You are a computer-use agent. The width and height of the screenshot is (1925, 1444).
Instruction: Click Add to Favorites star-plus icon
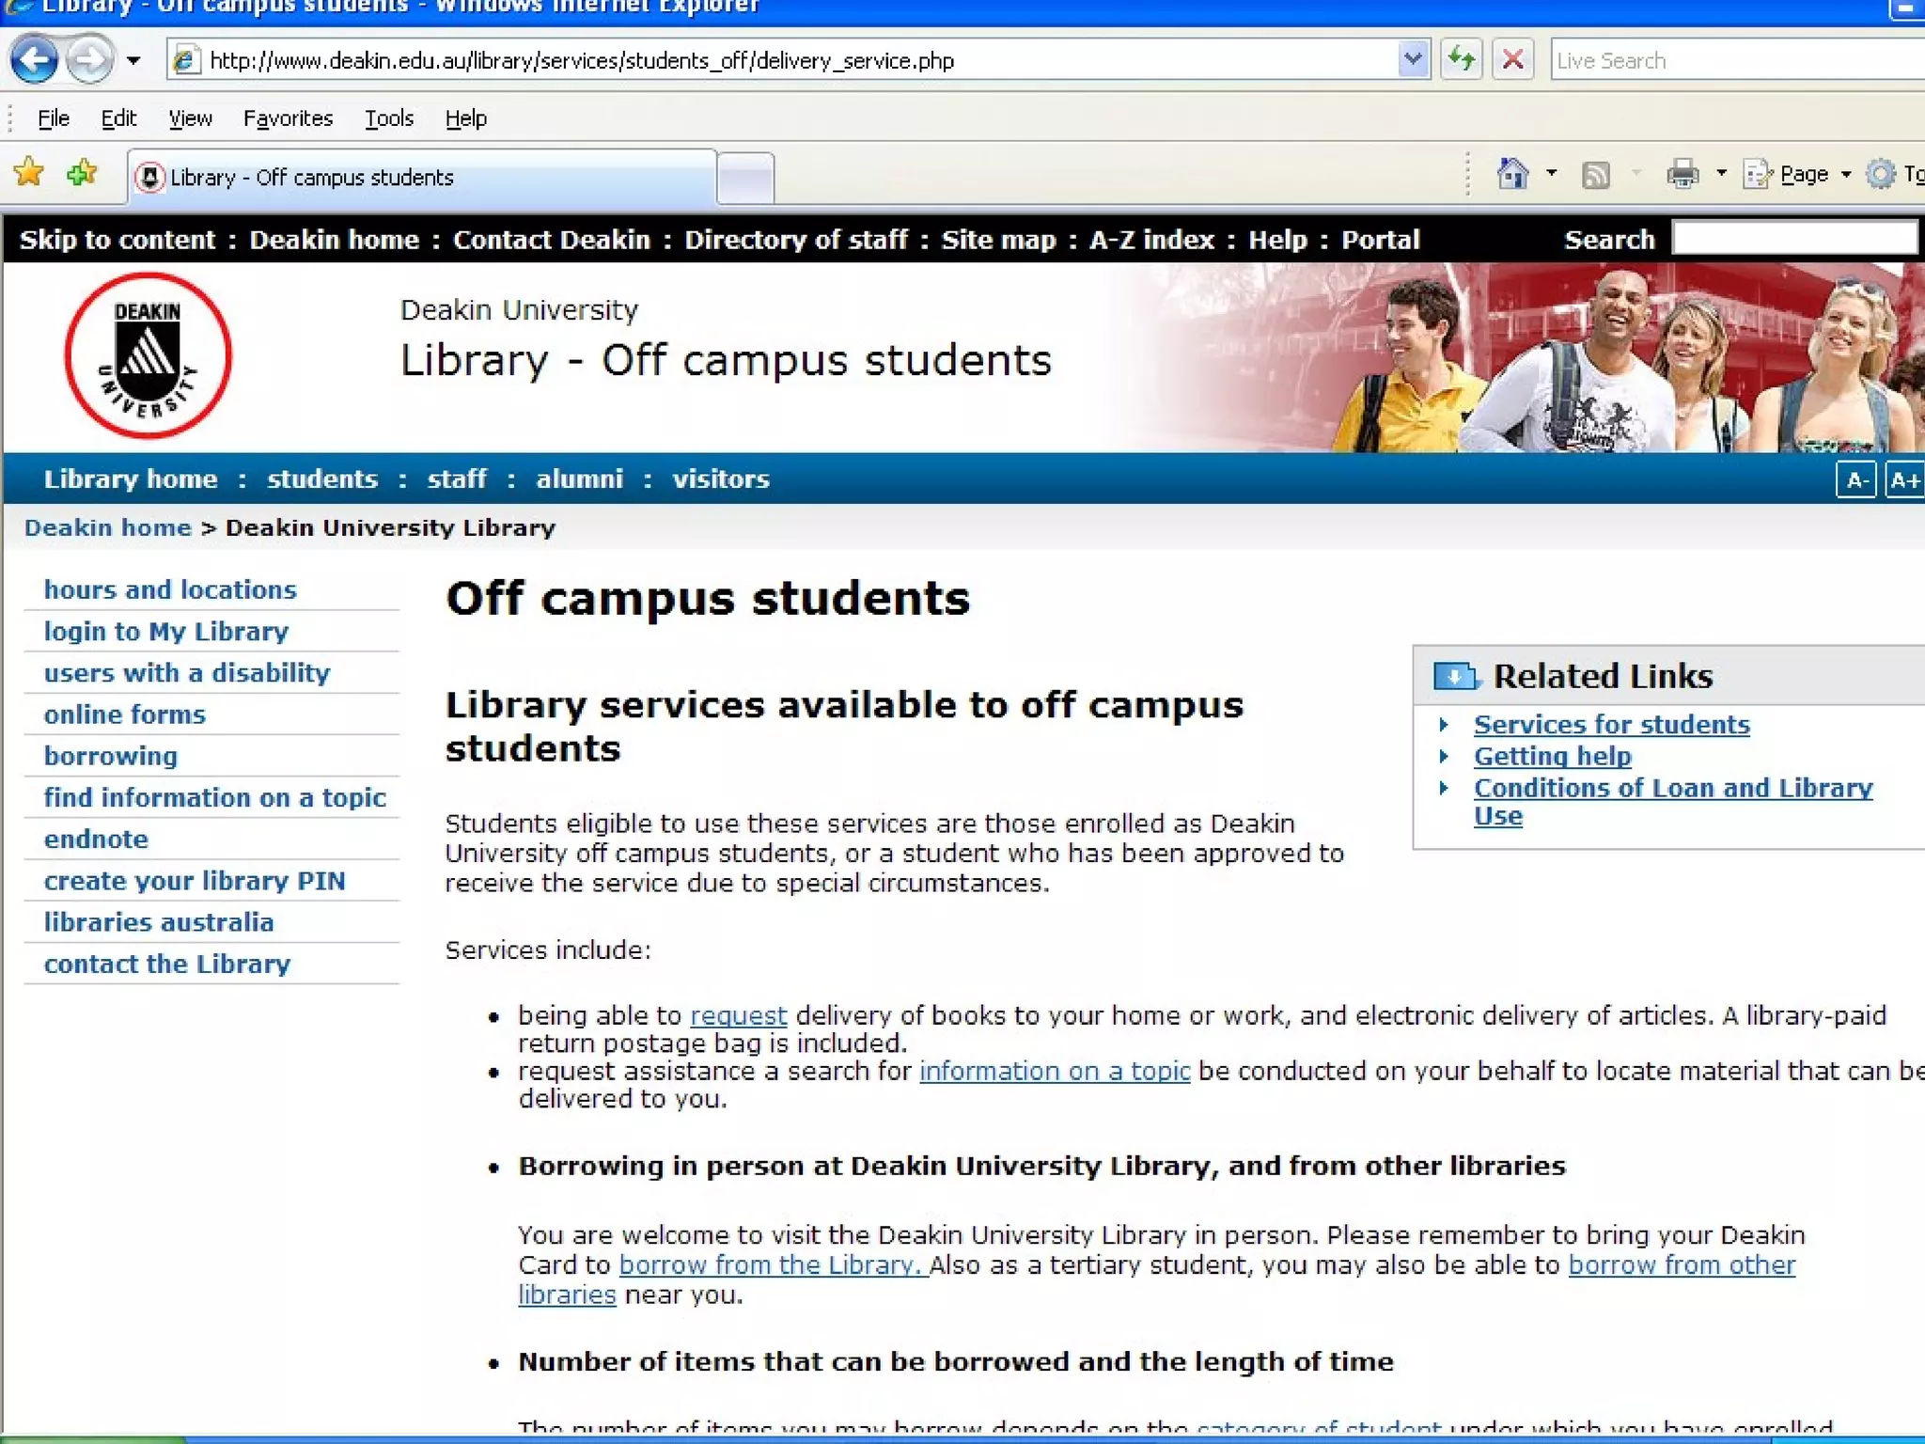click(x=83, y=173)
